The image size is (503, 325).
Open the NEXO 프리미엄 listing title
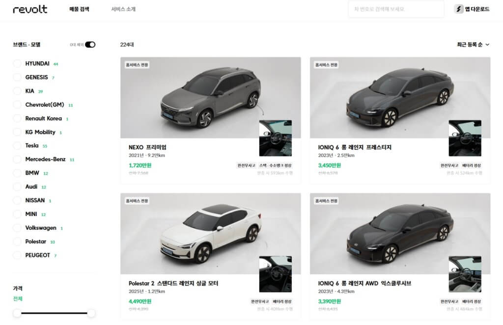pos(148,147)
